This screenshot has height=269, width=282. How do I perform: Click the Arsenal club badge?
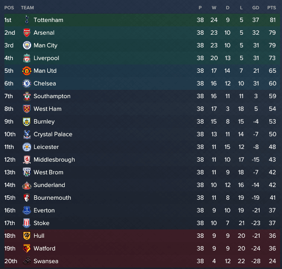tap(27, 33)
